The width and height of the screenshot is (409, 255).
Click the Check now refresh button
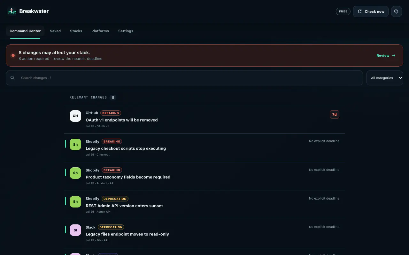pyautogui.click(x=371, y=11)
